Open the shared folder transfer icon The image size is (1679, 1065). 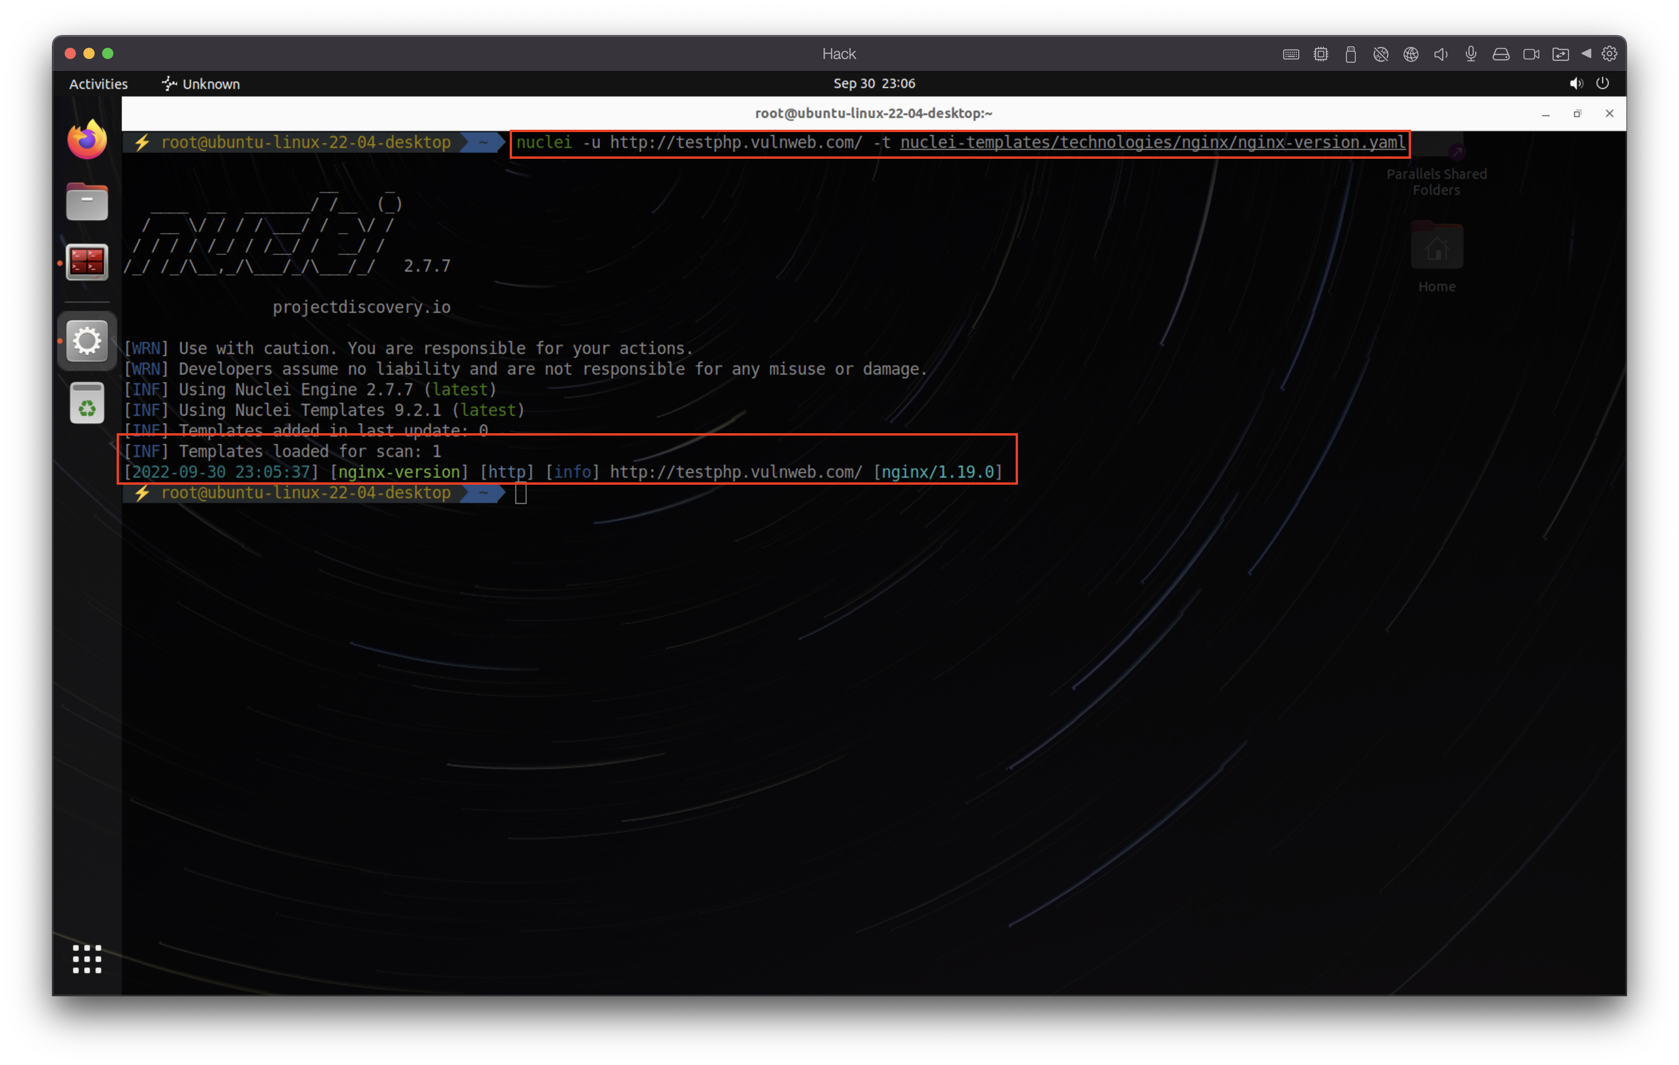coord(1560,54)
